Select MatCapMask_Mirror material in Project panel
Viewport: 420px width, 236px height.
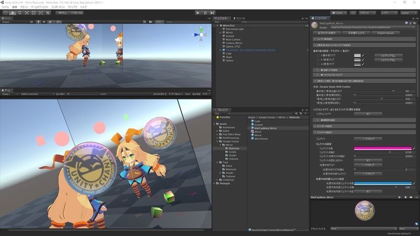[265, 128]
